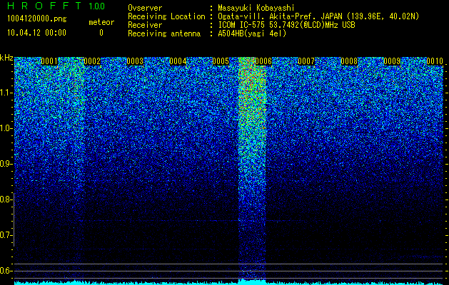Screen dimensions: 449x285
Task: Click the HROFFT 1.0.0 title text
Action: point(56,6)
